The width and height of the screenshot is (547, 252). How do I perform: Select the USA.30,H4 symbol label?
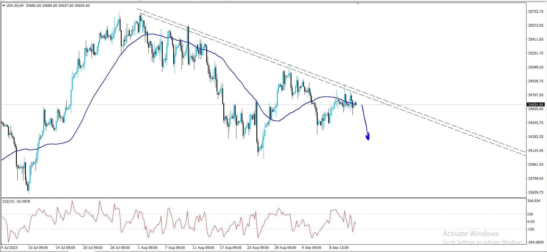pos(15,5)
